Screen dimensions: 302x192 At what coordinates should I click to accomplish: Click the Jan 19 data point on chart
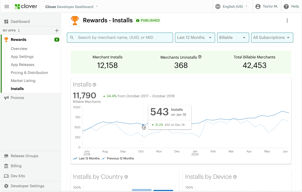(x=143, y=125)
